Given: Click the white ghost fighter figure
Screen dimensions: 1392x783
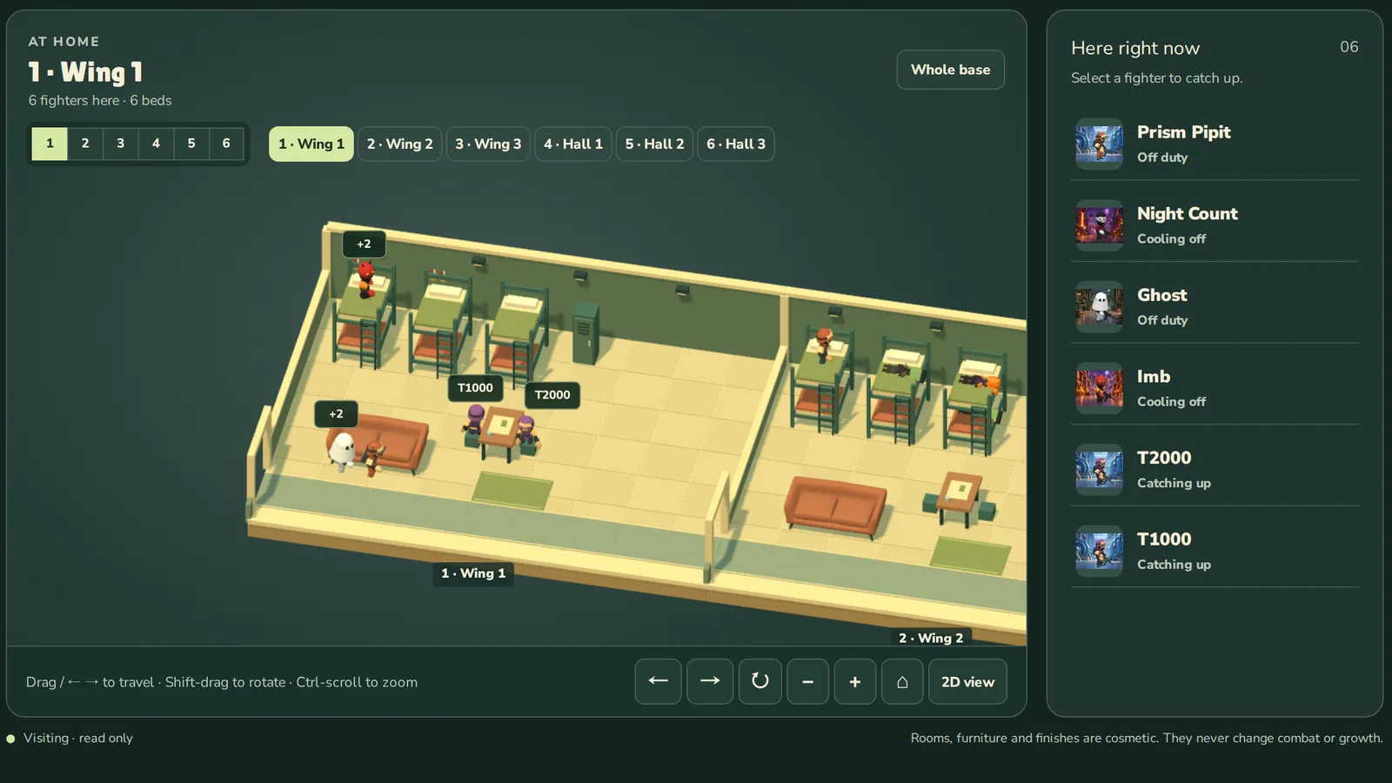Looking at the screenshot, I should tap(343, 451).
